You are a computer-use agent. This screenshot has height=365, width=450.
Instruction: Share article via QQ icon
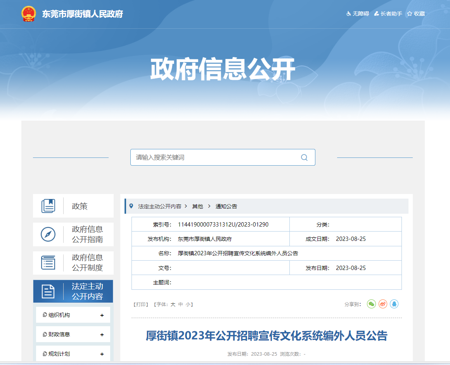(x=394, y=304)
